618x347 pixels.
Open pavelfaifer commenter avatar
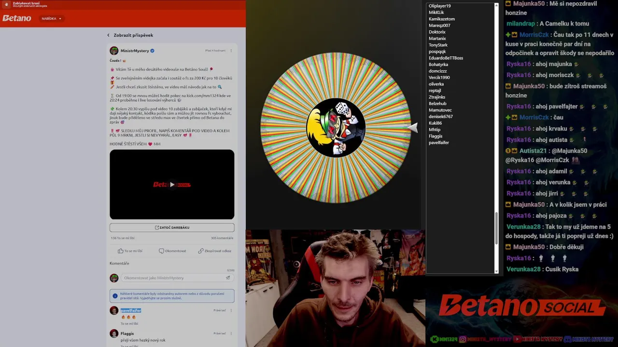(114, 311)
